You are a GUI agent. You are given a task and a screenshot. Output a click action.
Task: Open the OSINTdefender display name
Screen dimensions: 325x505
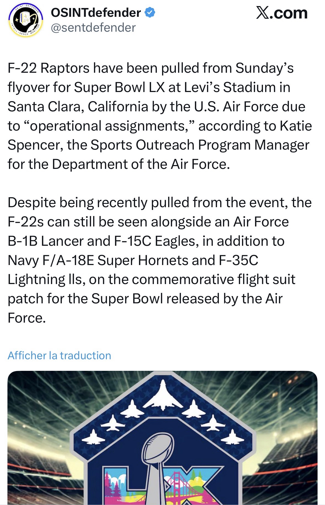96,13
